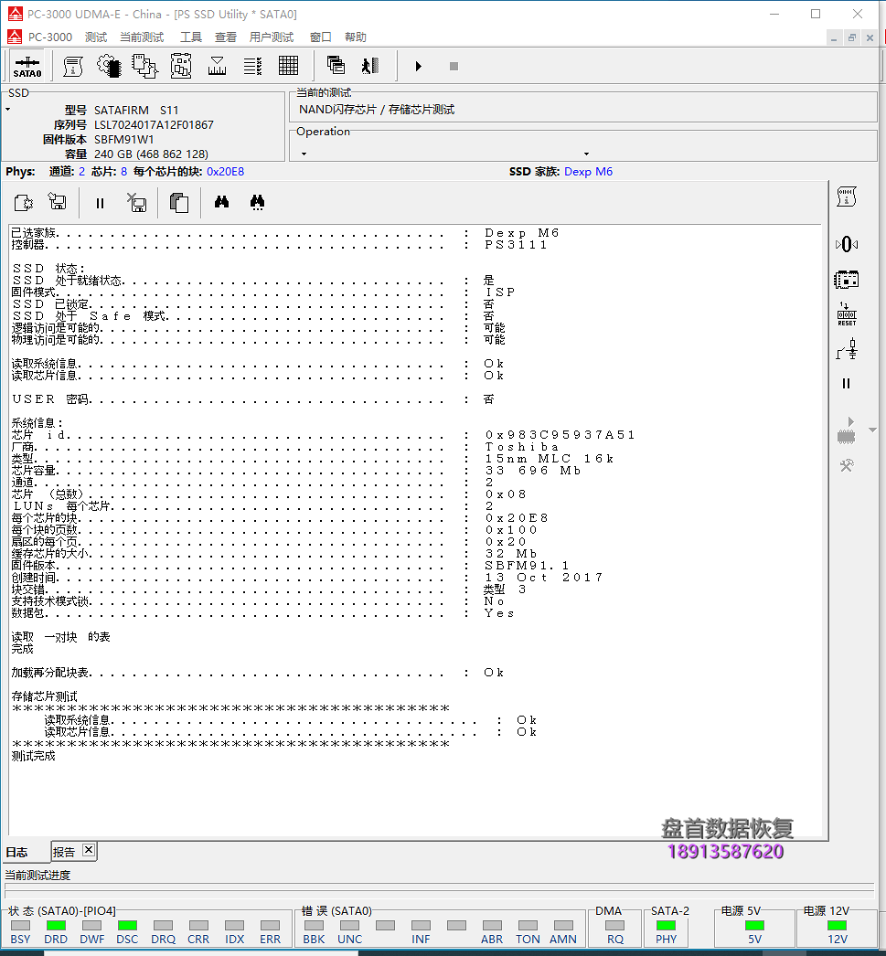This screenshot has width=886, height=956.
Task: Open the 当前测试 menu
Action: 142,37
